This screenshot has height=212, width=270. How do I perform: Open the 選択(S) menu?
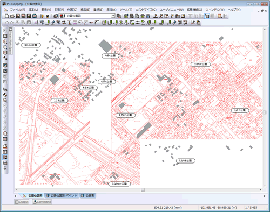[x=98, y=10]
